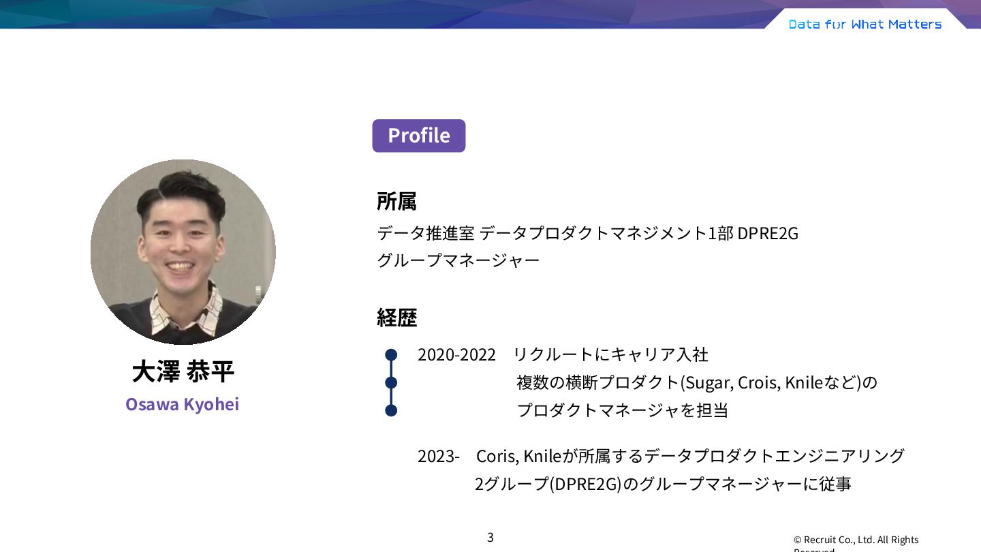Click the department line データ推進室
The height and width of the screenshot is (552, 981).
[587, 234]
